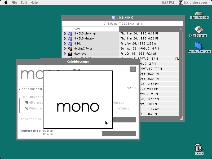
Task: Open the Apple menu
Action: [6, 3]
